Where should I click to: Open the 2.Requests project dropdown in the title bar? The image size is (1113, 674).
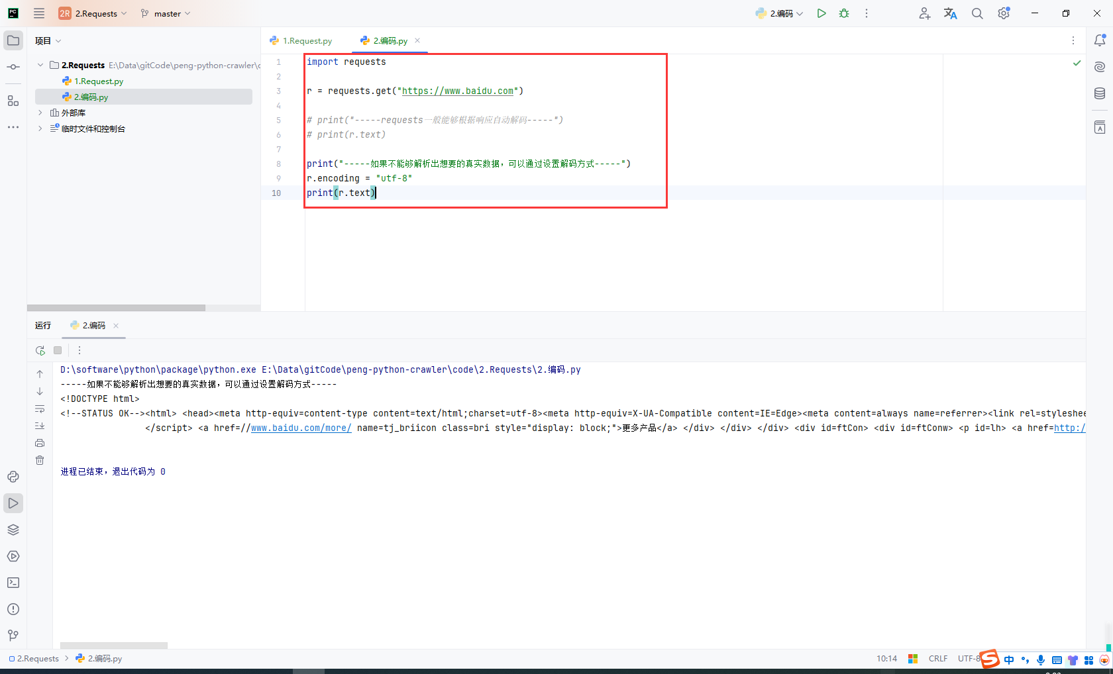[93, 13]
